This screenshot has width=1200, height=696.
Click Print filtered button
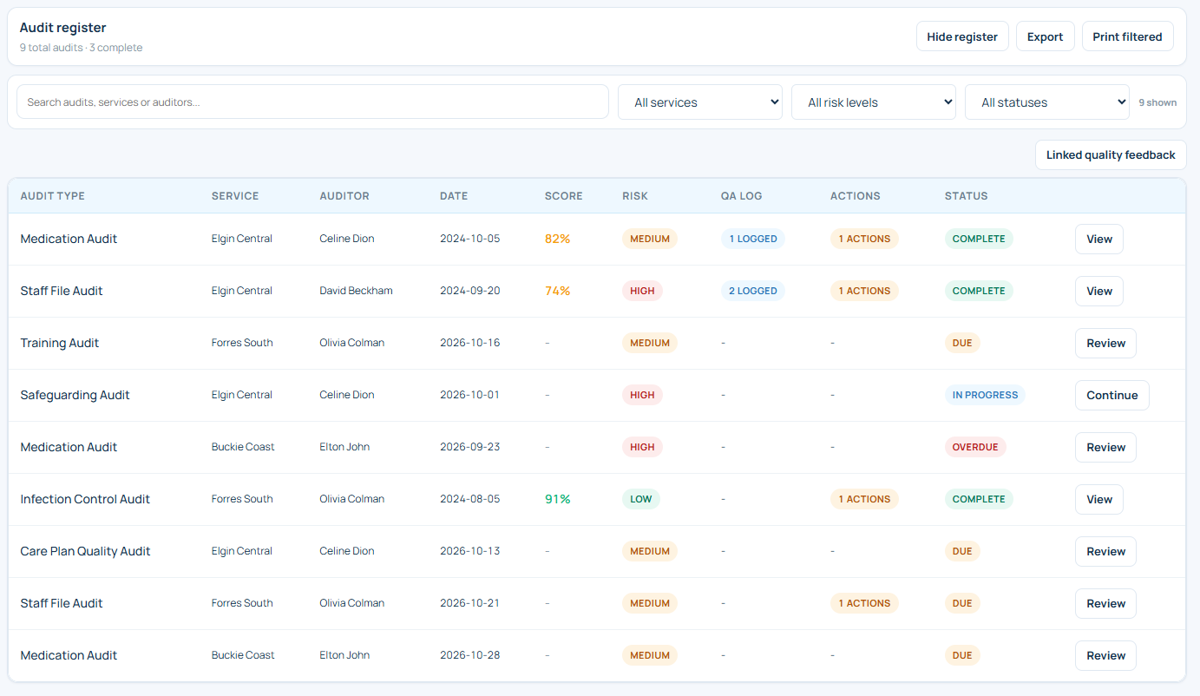point(1128,36)
